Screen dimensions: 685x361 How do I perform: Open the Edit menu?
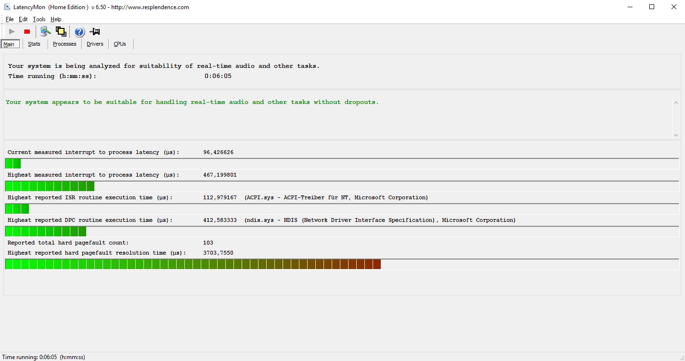tap(23, 19)
